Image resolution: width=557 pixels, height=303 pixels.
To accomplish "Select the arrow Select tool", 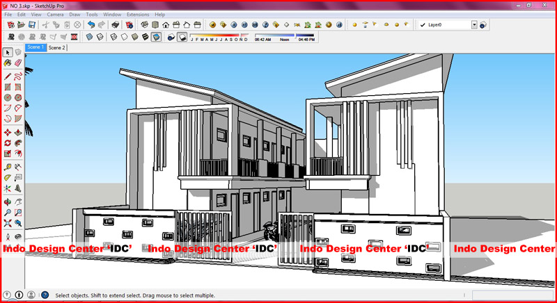I will [x=8, y=52].
